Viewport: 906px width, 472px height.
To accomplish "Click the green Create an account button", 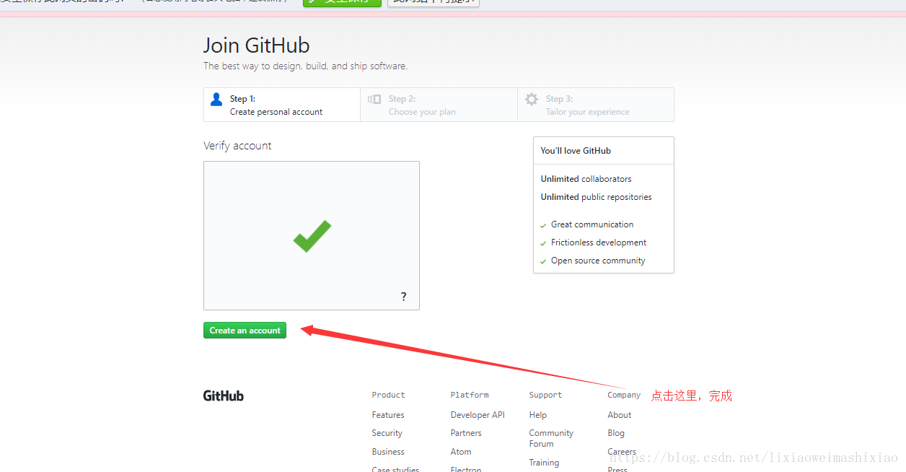I will pyautogui.click(x=245, y=331).
